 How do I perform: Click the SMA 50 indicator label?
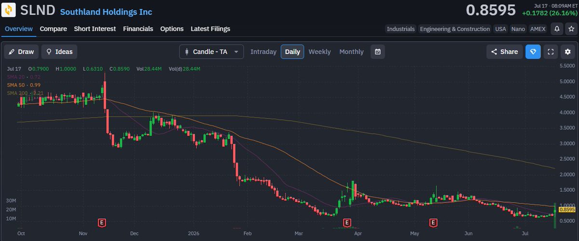(x=23, y=85)
